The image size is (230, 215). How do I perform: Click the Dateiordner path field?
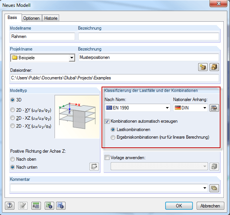point(114,78)
